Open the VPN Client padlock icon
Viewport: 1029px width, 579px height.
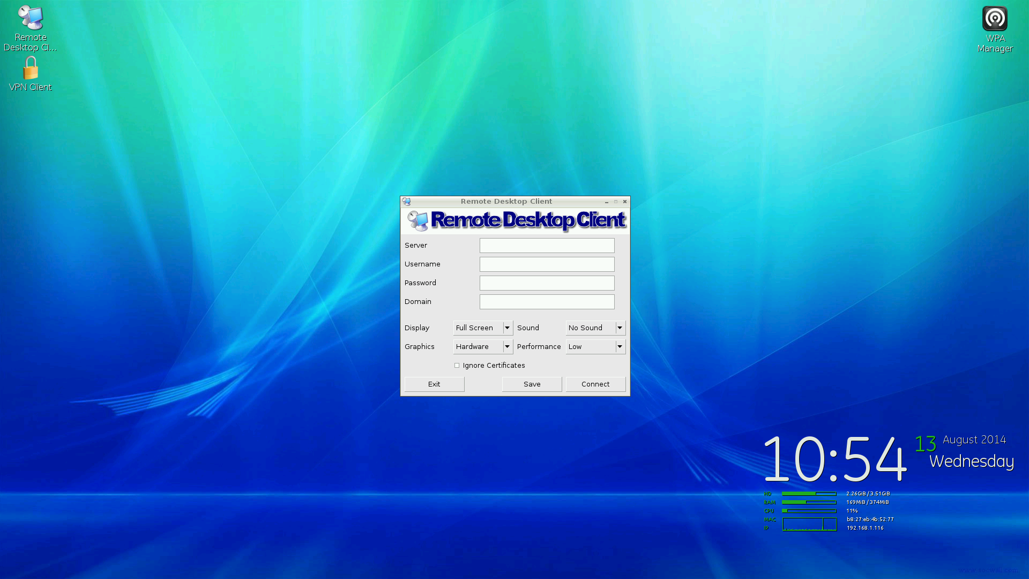click(x=31, y=69)
